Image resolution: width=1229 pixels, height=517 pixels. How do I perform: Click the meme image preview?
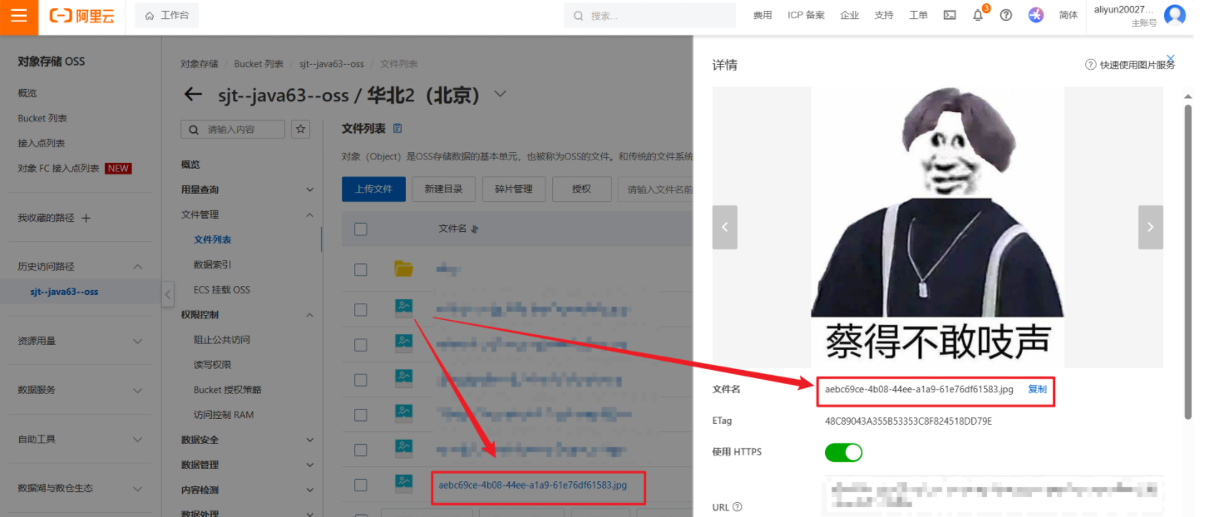pos(937,227)
